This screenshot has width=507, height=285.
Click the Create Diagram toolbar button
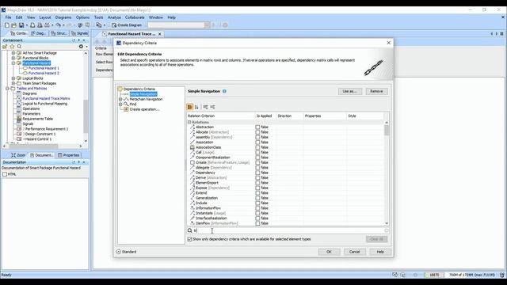coord(127,25)
